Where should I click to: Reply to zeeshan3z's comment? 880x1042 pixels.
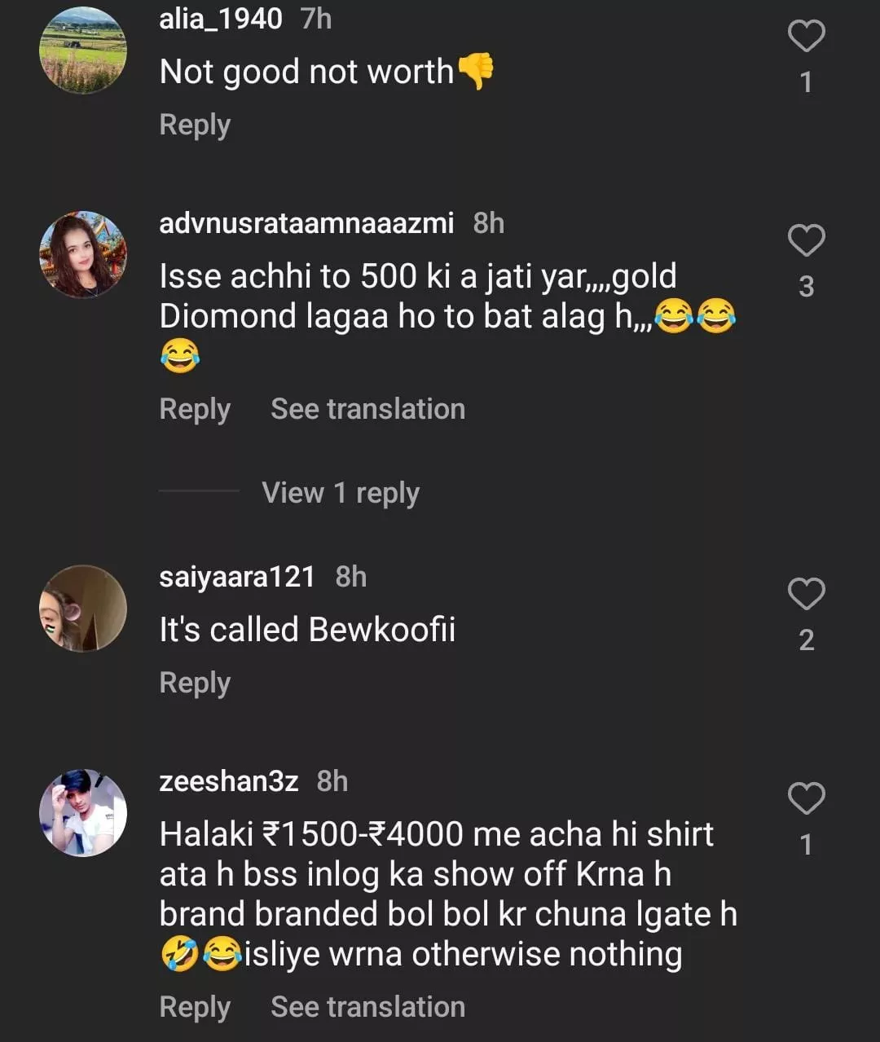(x=195, y=1007)
